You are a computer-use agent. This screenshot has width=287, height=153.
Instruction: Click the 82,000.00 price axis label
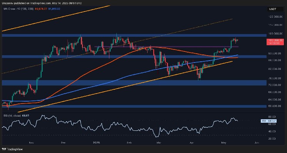275,69
